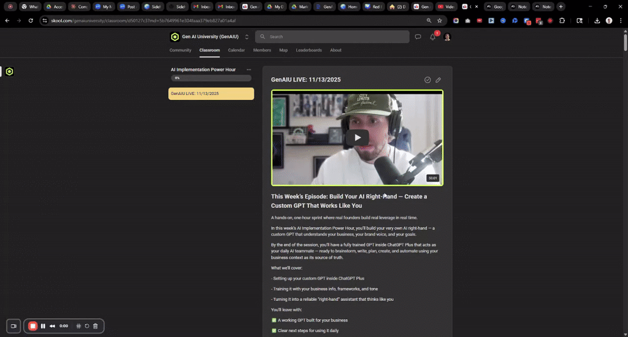Stop the recording with red stop button
Screen dimensions: 628x337
coord(33,326)
